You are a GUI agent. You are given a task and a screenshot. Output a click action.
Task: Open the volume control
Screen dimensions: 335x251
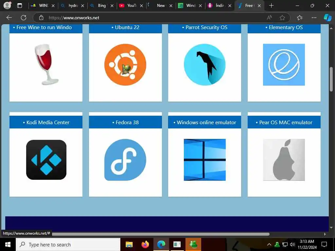point(292,244)
